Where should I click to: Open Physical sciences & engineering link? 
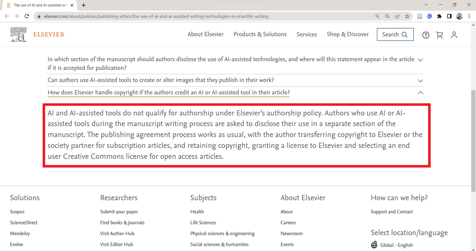click(x=223, y=234)
